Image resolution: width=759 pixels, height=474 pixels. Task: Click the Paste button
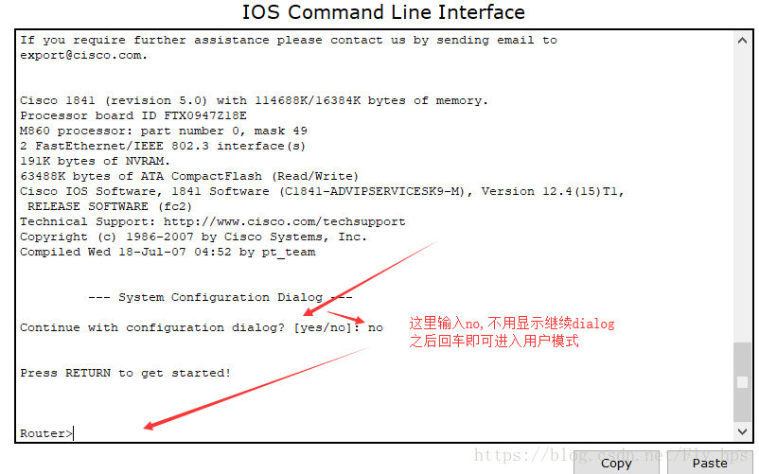[710, 463]
